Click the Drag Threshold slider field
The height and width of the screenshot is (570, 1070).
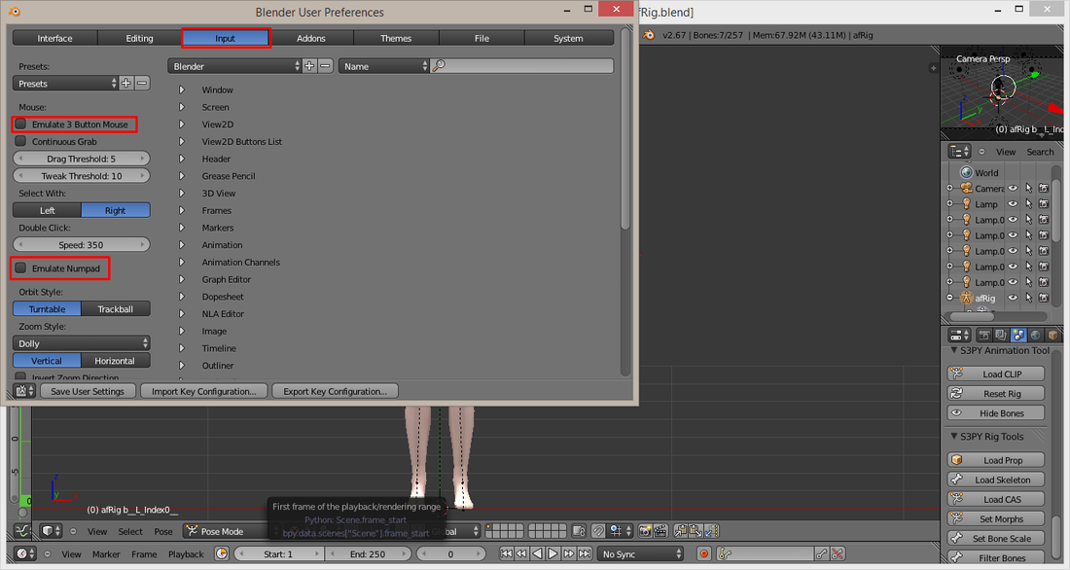[x=81, y=160]
